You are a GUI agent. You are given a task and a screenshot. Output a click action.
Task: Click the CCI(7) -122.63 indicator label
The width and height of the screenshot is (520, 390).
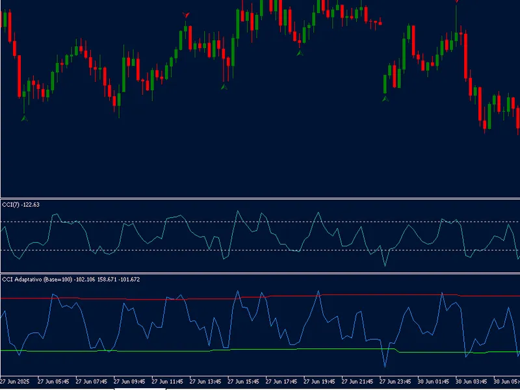pos(21,205)
